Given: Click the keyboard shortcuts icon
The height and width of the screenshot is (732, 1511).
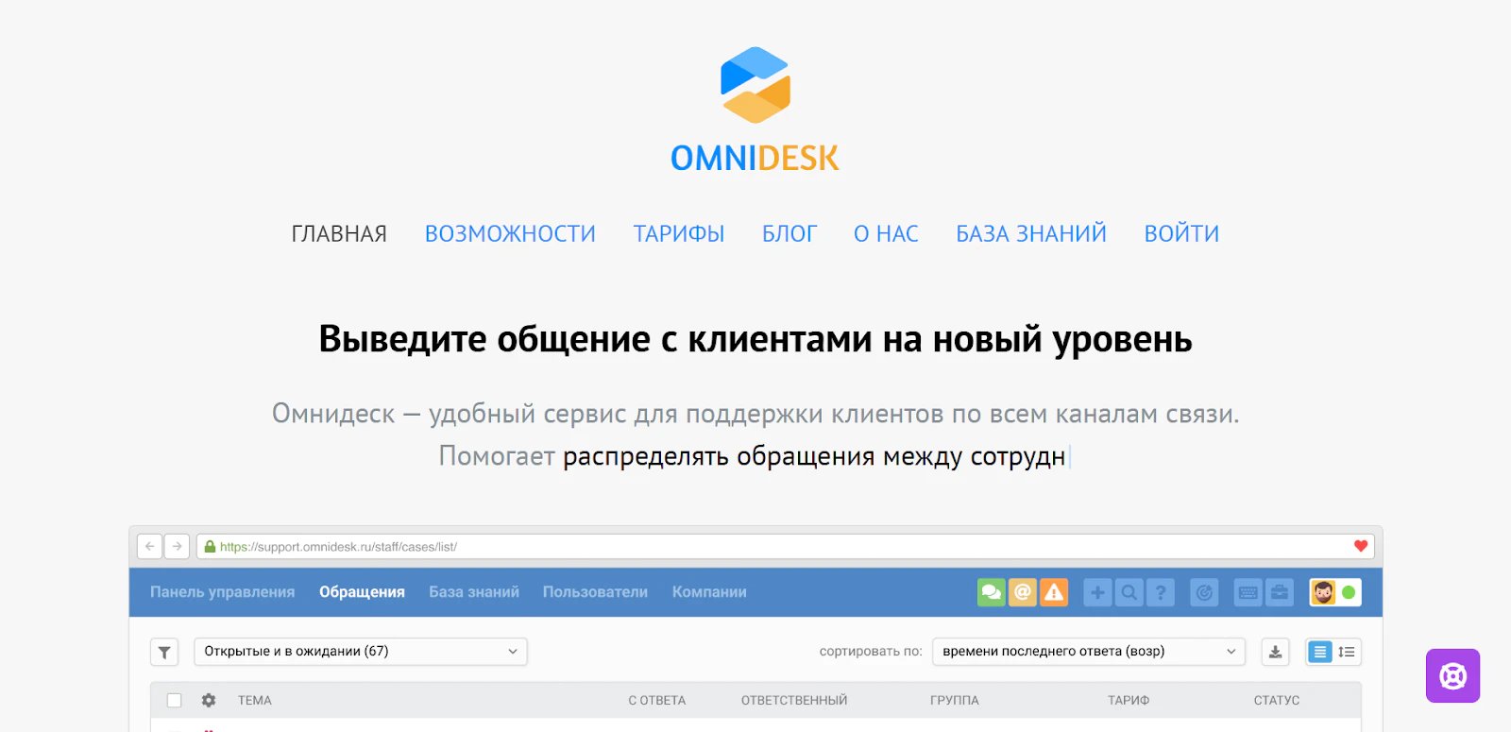Looking at the screenshot, I should pyautogui.click(x=1248, y=592).
